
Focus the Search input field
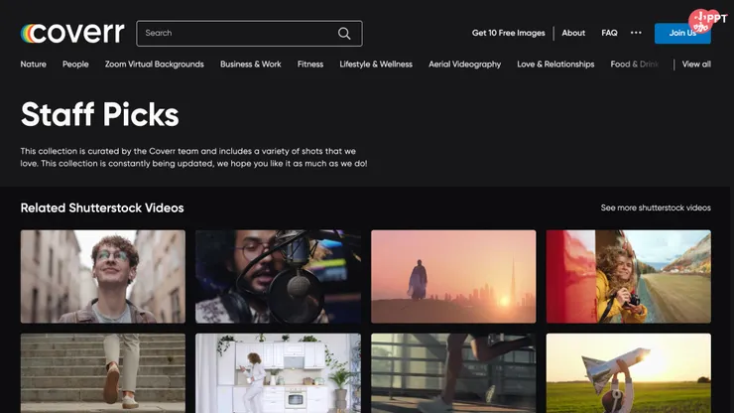(x=249, y=34)
